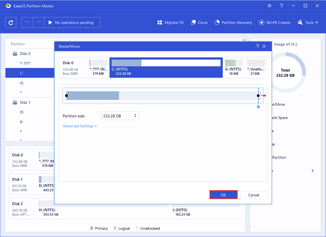This screenshot has width=326, height=237.
Task: Click the Primary legend swatch
Action: [x=92, y=228]
